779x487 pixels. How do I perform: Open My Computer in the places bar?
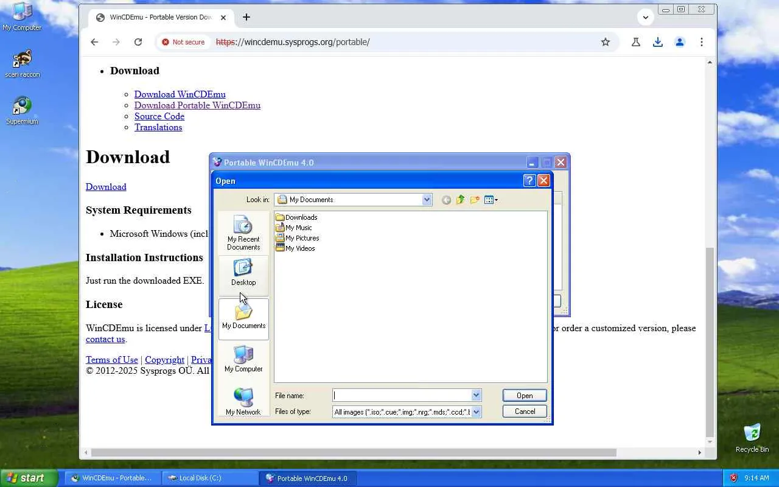[243, 359]
